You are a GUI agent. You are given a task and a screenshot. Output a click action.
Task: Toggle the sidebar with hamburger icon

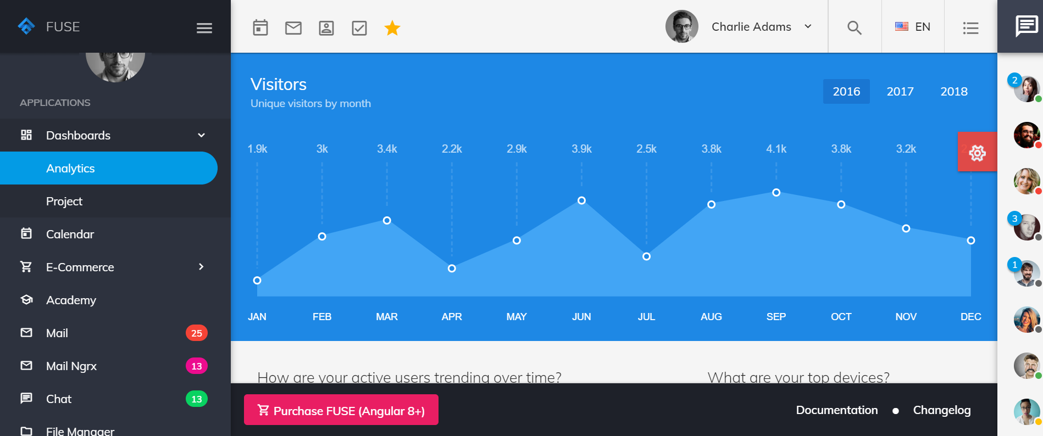pos(204,28)
